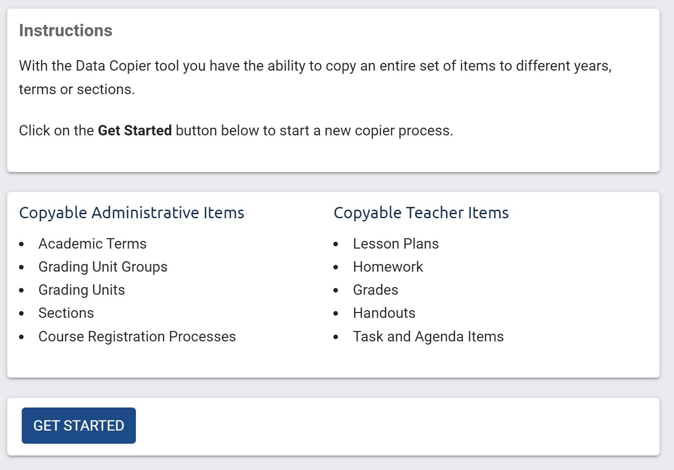The image size is (674, 470).
Task: Click the bullet beside Academic Terms
Action: pos(23,244)
